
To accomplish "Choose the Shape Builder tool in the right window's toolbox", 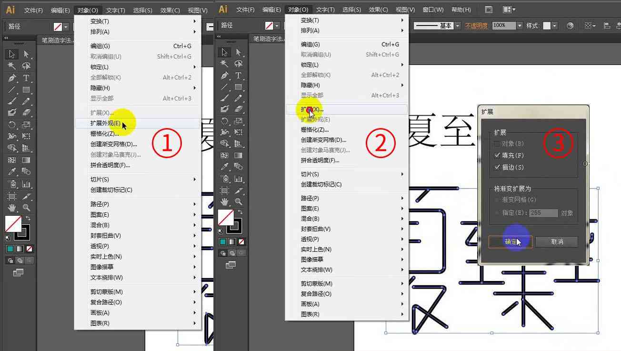I will tap(224, 143).
